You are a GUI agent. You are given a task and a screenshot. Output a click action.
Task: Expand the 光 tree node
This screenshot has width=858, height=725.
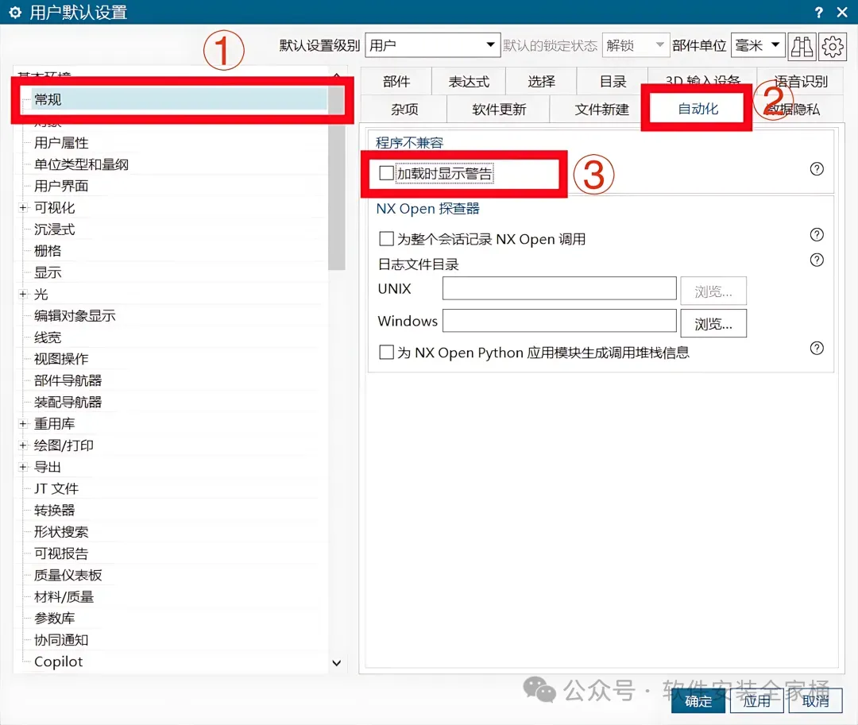click(23, 294)
